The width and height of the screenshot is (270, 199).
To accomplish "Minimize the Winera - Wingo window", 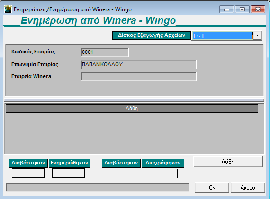I will [x=226, y=9].
